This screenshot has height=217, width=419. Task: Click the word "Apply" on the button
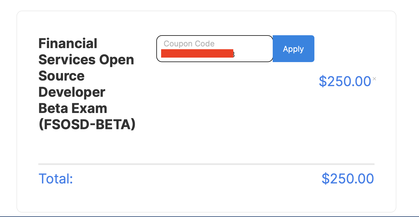[293, 49]
